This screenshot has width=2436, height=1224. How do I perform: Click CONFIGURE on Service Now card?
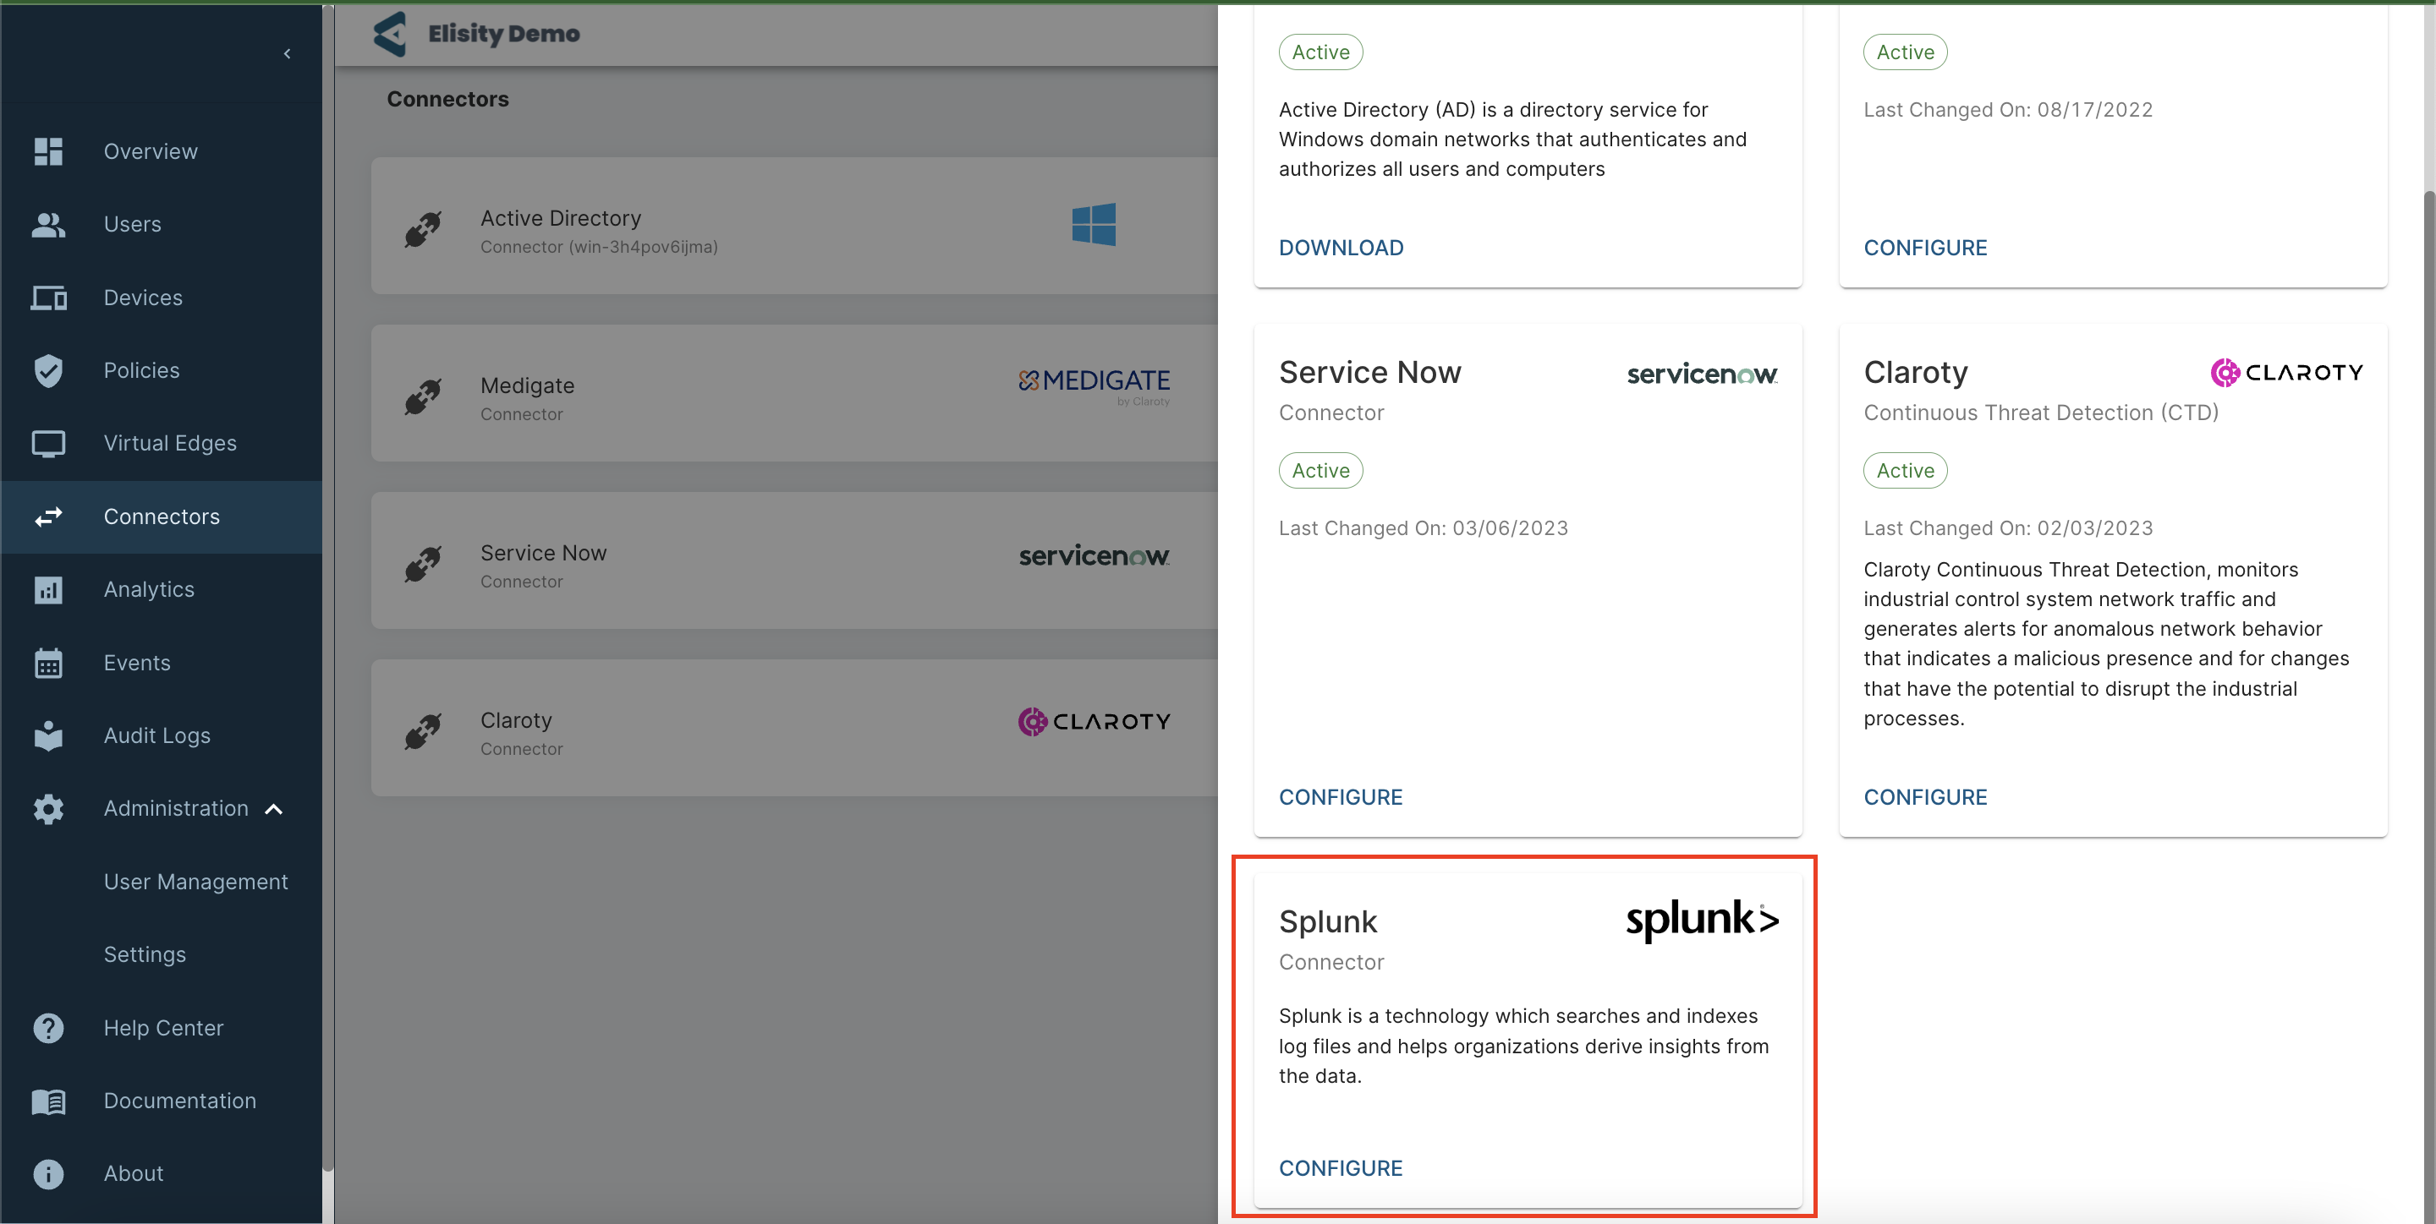(1341, 798)
